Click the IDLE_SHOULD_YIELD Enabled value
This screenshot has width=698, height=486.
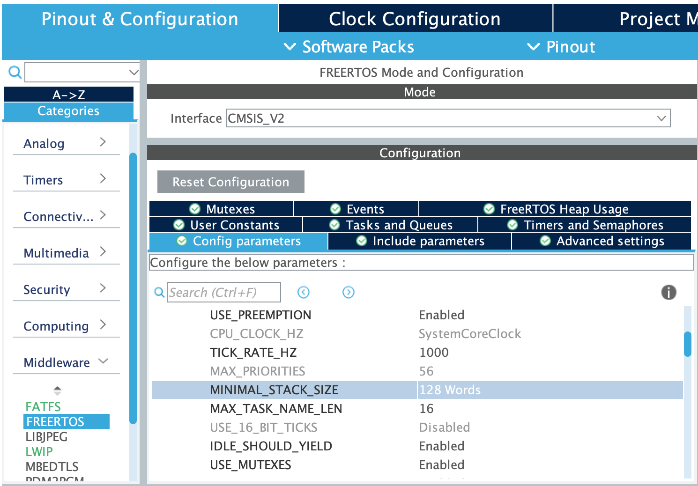pyautogui.click(x=442, y=446)
